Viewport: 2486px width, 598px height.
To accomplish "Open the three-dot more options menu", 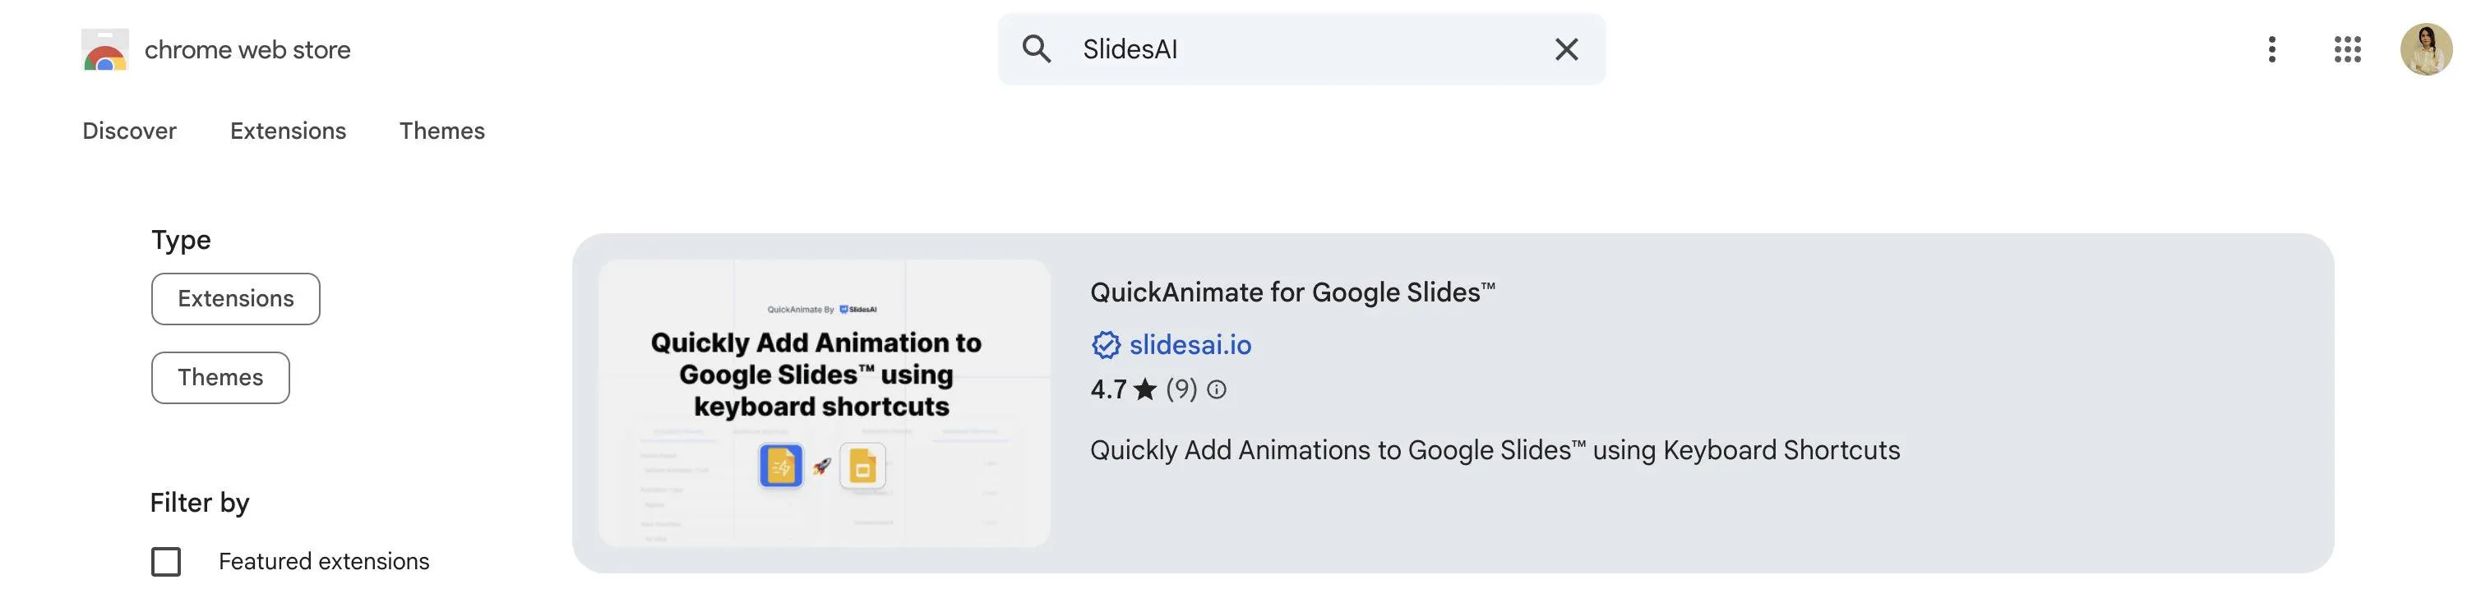I will point(2271,49).
